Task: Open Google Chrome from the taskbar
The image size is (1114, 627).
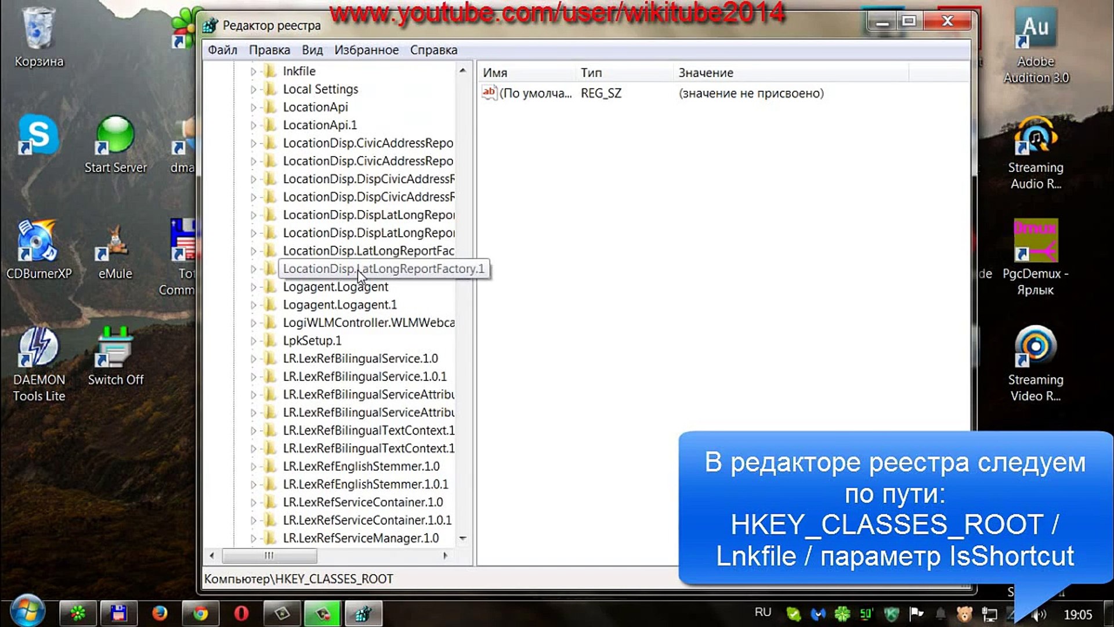Action: [200, 613]
